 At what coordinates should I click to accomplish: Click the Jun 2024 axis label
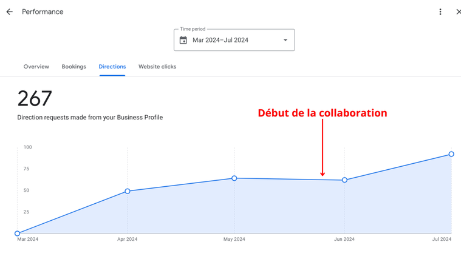344,240
